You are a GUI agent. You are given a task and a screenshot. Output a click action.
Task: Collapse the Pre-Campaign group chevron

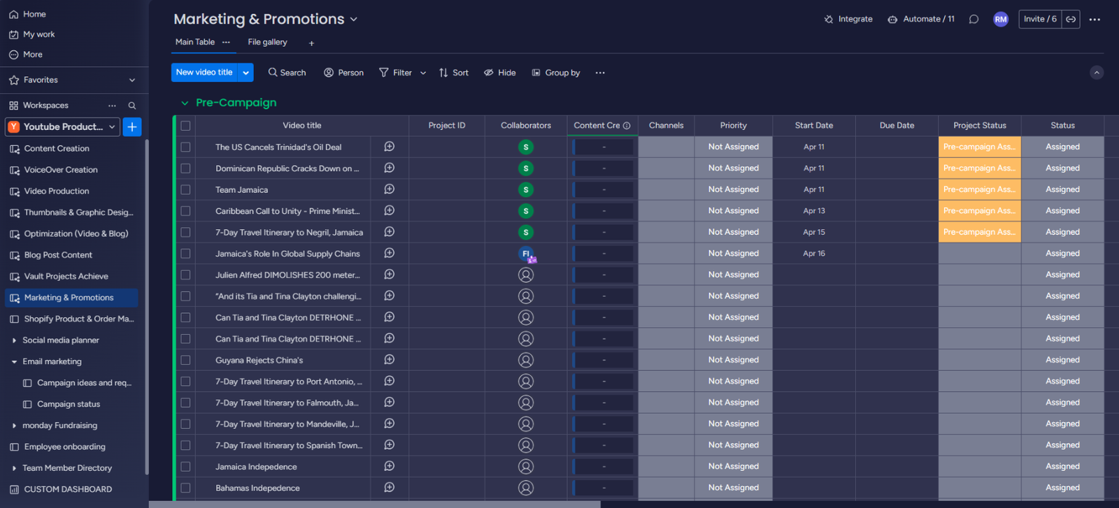(x=185, y=103)
